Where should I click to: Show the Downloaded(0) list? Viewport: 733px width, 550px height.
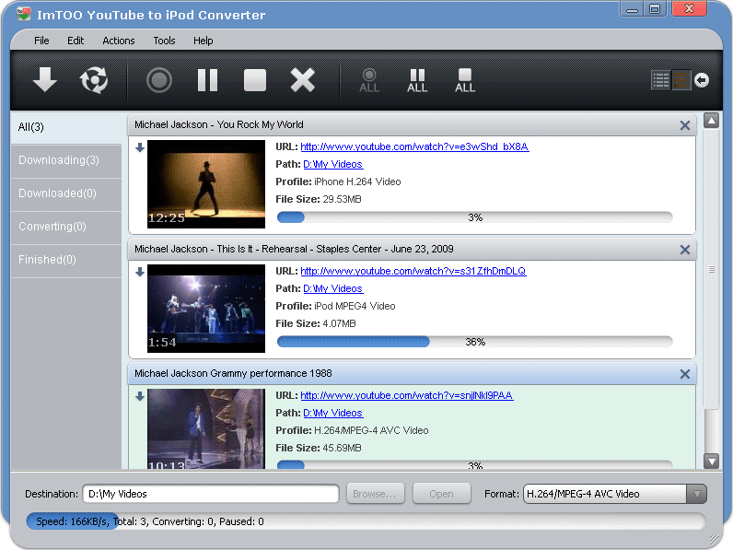click(x=66, y=193)
